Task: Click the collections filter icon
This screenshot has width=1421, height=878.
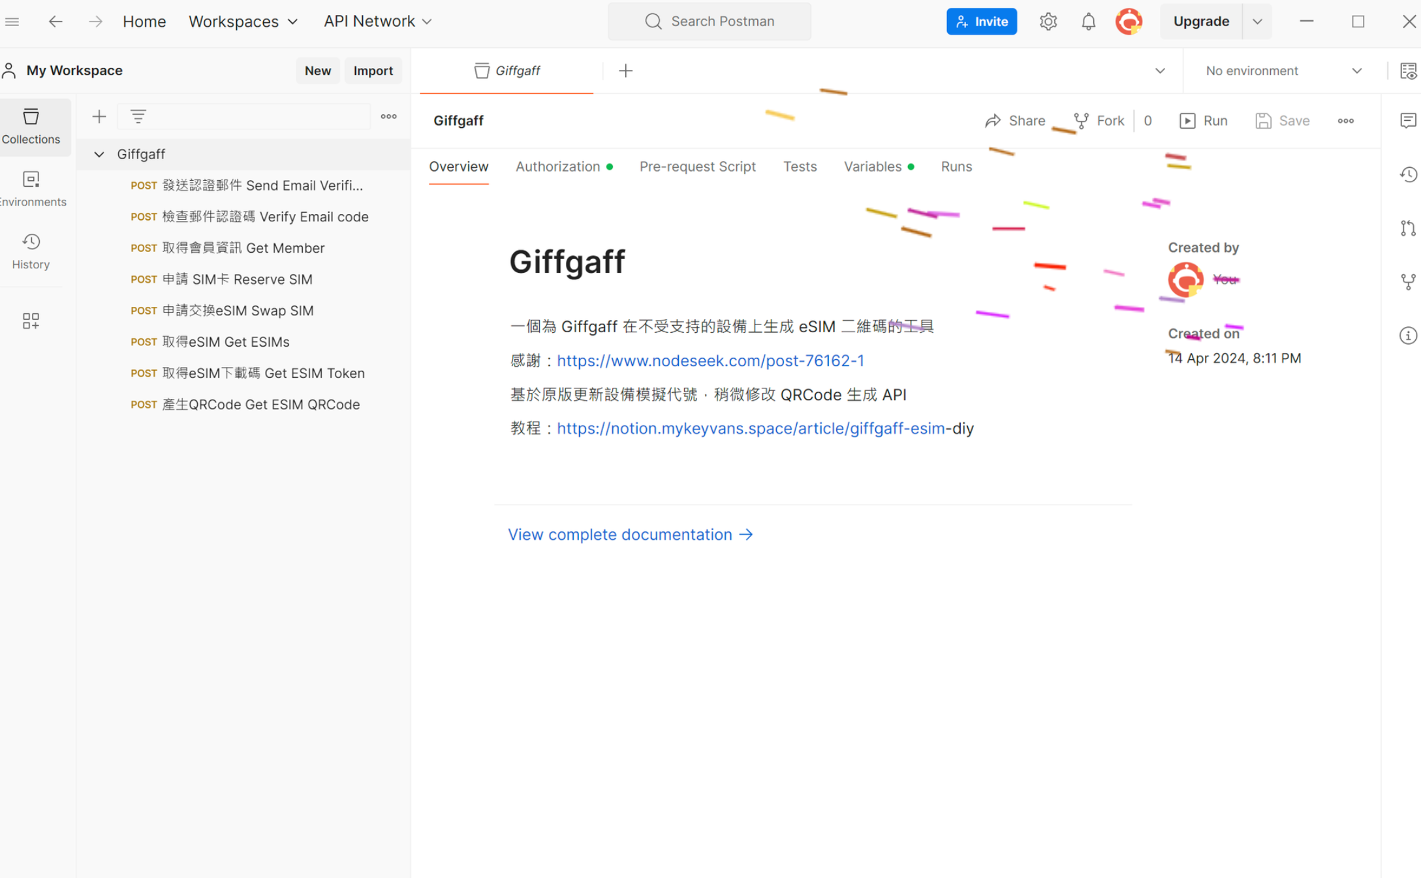Action: point(138,117)
